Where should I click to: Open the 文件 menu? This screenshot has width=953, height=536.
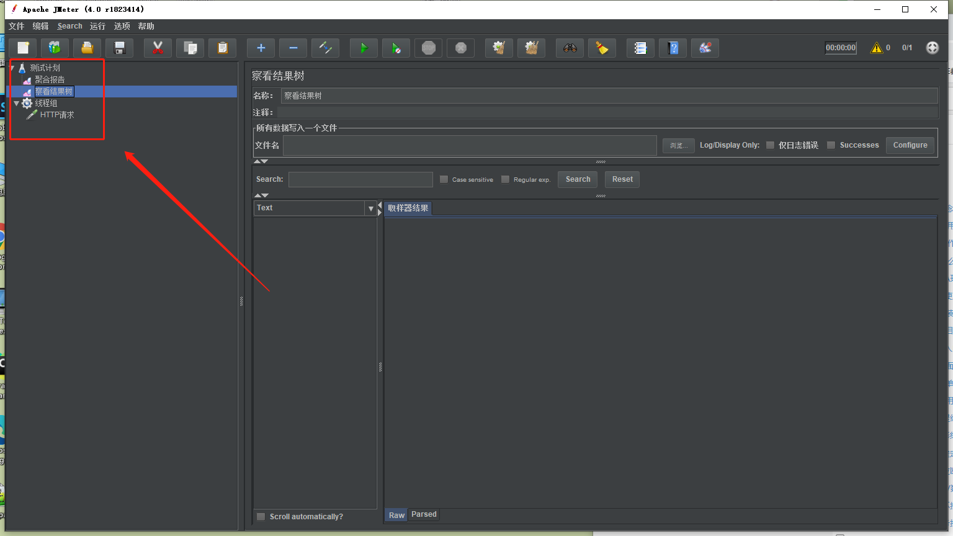pyautogui.click(x=17, y=26)
